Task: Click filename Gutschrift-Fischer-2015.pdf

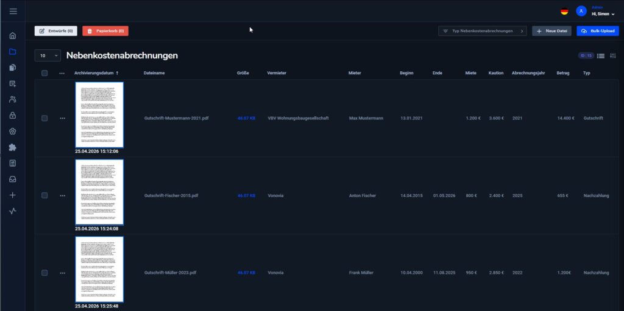Action: pos(171,195)
